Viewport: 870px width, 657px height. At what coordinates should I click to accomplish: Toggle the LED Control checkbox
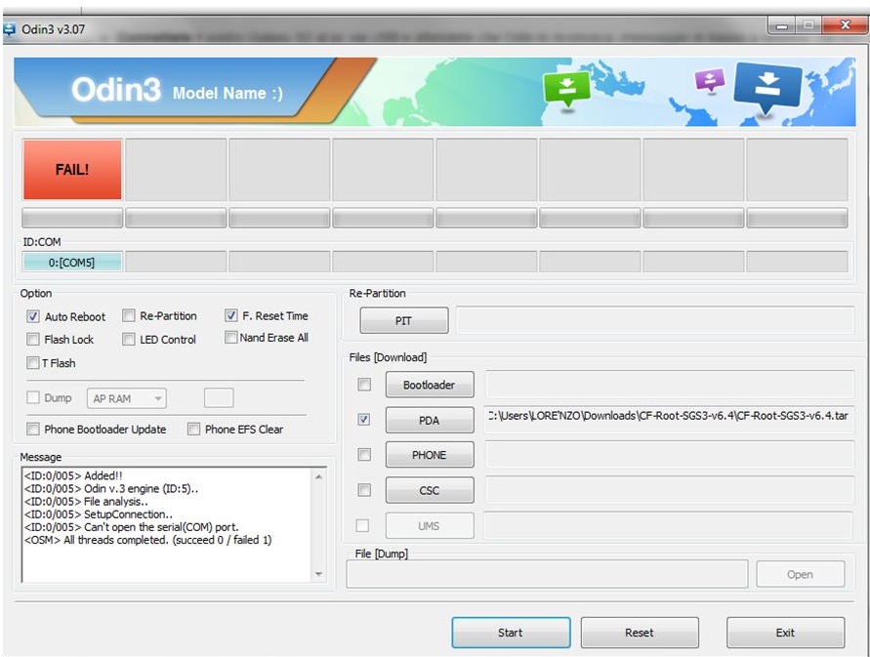(128, 339)
